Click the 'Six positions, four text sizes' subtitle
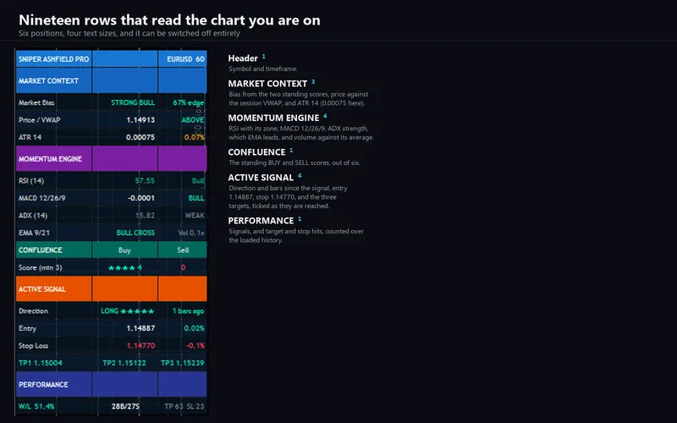Viewport: 677px width, 423px height. 129,33
